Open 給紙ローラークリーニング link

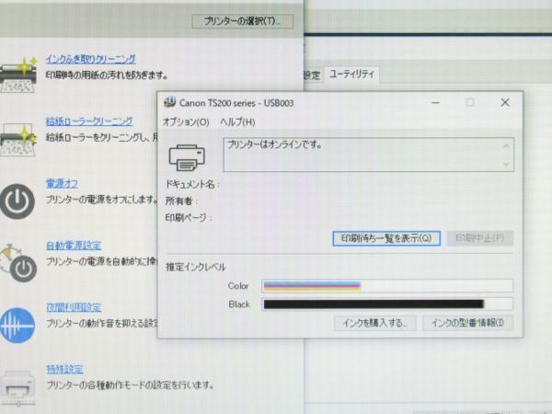coord(89,121)
